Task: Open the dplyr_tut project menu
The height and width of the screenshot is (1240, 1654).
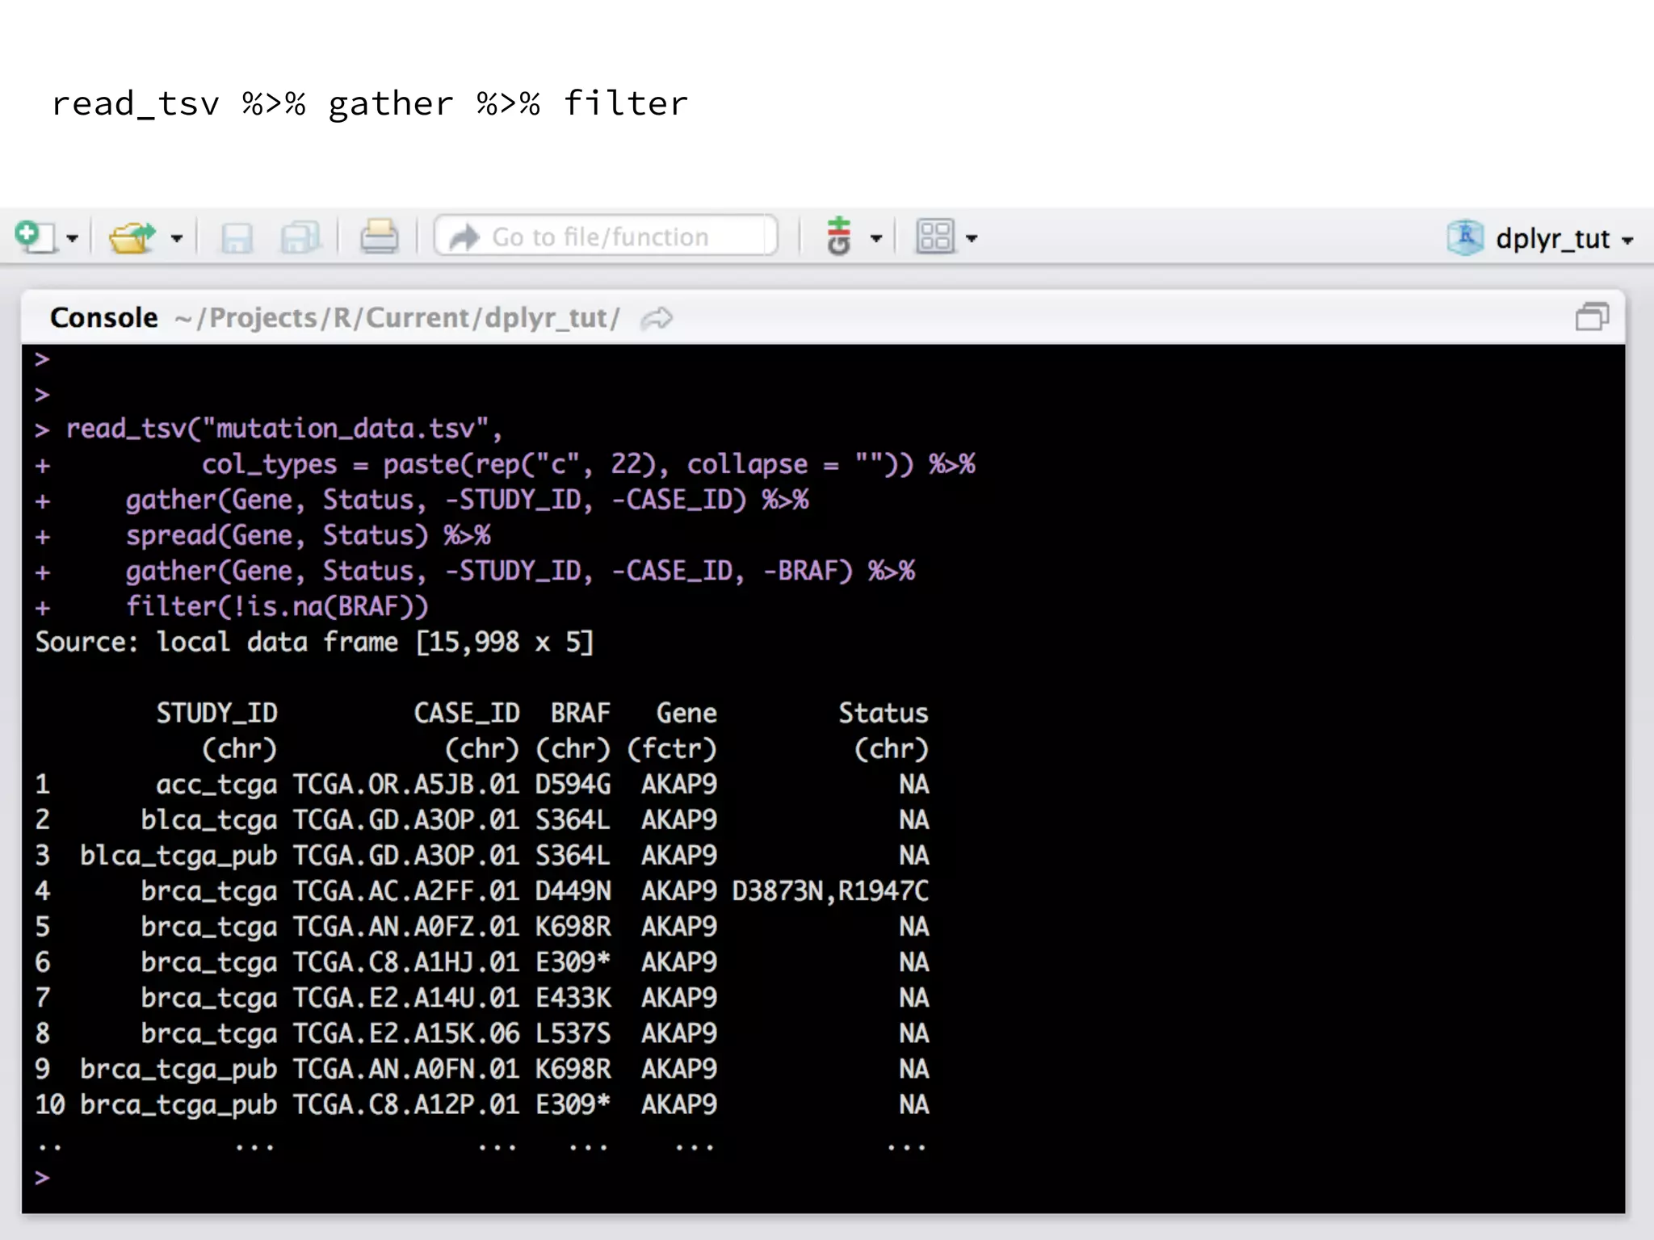Action: (1541, 238)
